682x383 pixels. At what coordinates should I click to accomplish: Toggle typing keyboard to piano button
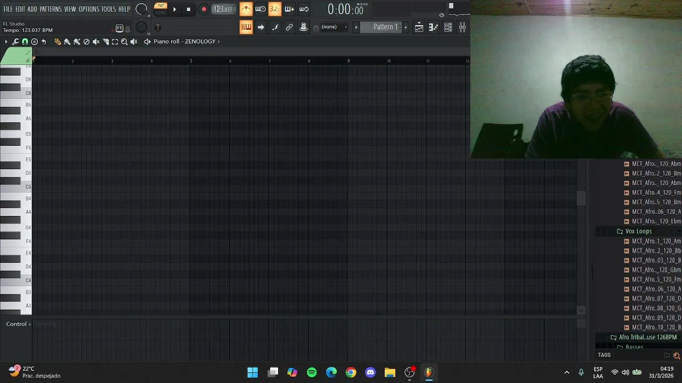246,27
